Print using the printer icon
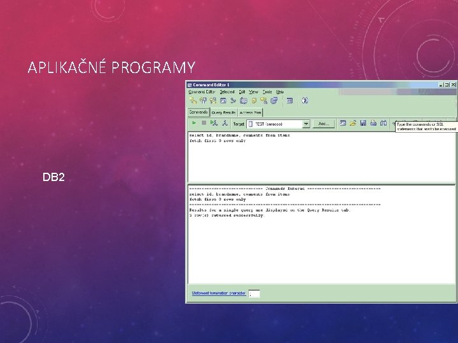The image size is (458, 343). pos(373,123)
